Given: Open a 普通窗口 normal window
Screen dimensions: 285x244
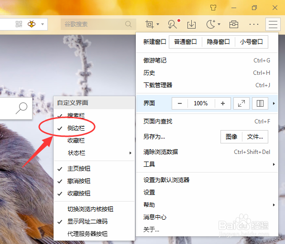Looking at the screenshot, I should click(186, 42).
